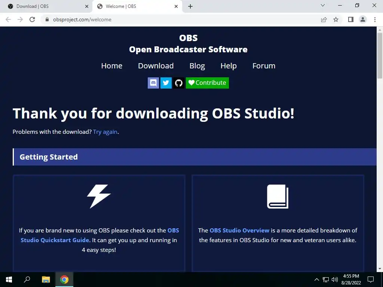The height and width of the screenshot is (287, 383).
Task: Click the OBS site title heading
Action: click(x=189, y=38)
